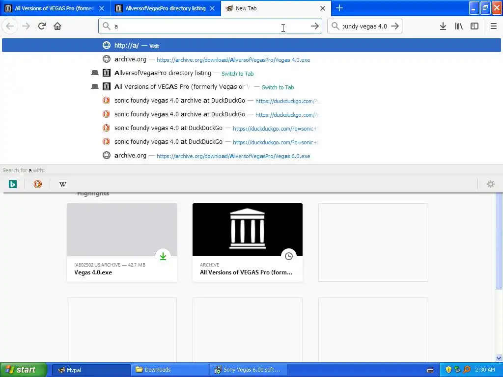Viewport: 503px width, 377px height.
Task: Go back with the back arrow button
Action: (x=10, y=27)
